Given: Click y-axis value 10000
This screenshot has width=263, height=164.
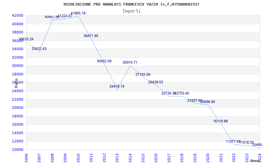Looking at the screenshot, I should 17,150.
